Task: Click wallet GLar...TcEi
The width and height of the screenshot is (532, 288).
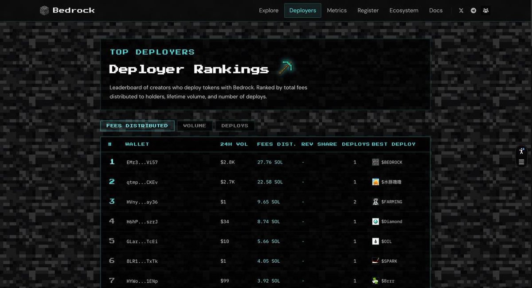Action: point(142,241)
